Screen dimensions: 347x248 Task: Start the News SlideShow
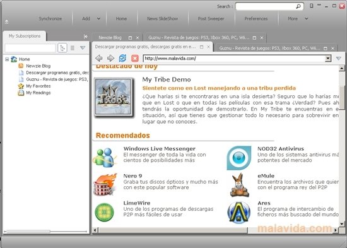tap(162, 18)
